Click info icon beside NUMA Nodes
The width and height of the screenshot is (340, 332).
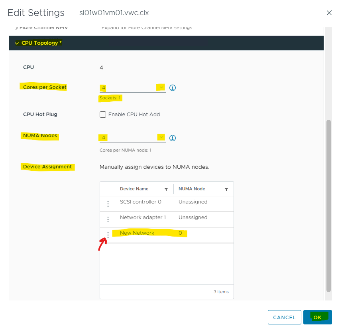pyautogui.click(x=173, y=138)
